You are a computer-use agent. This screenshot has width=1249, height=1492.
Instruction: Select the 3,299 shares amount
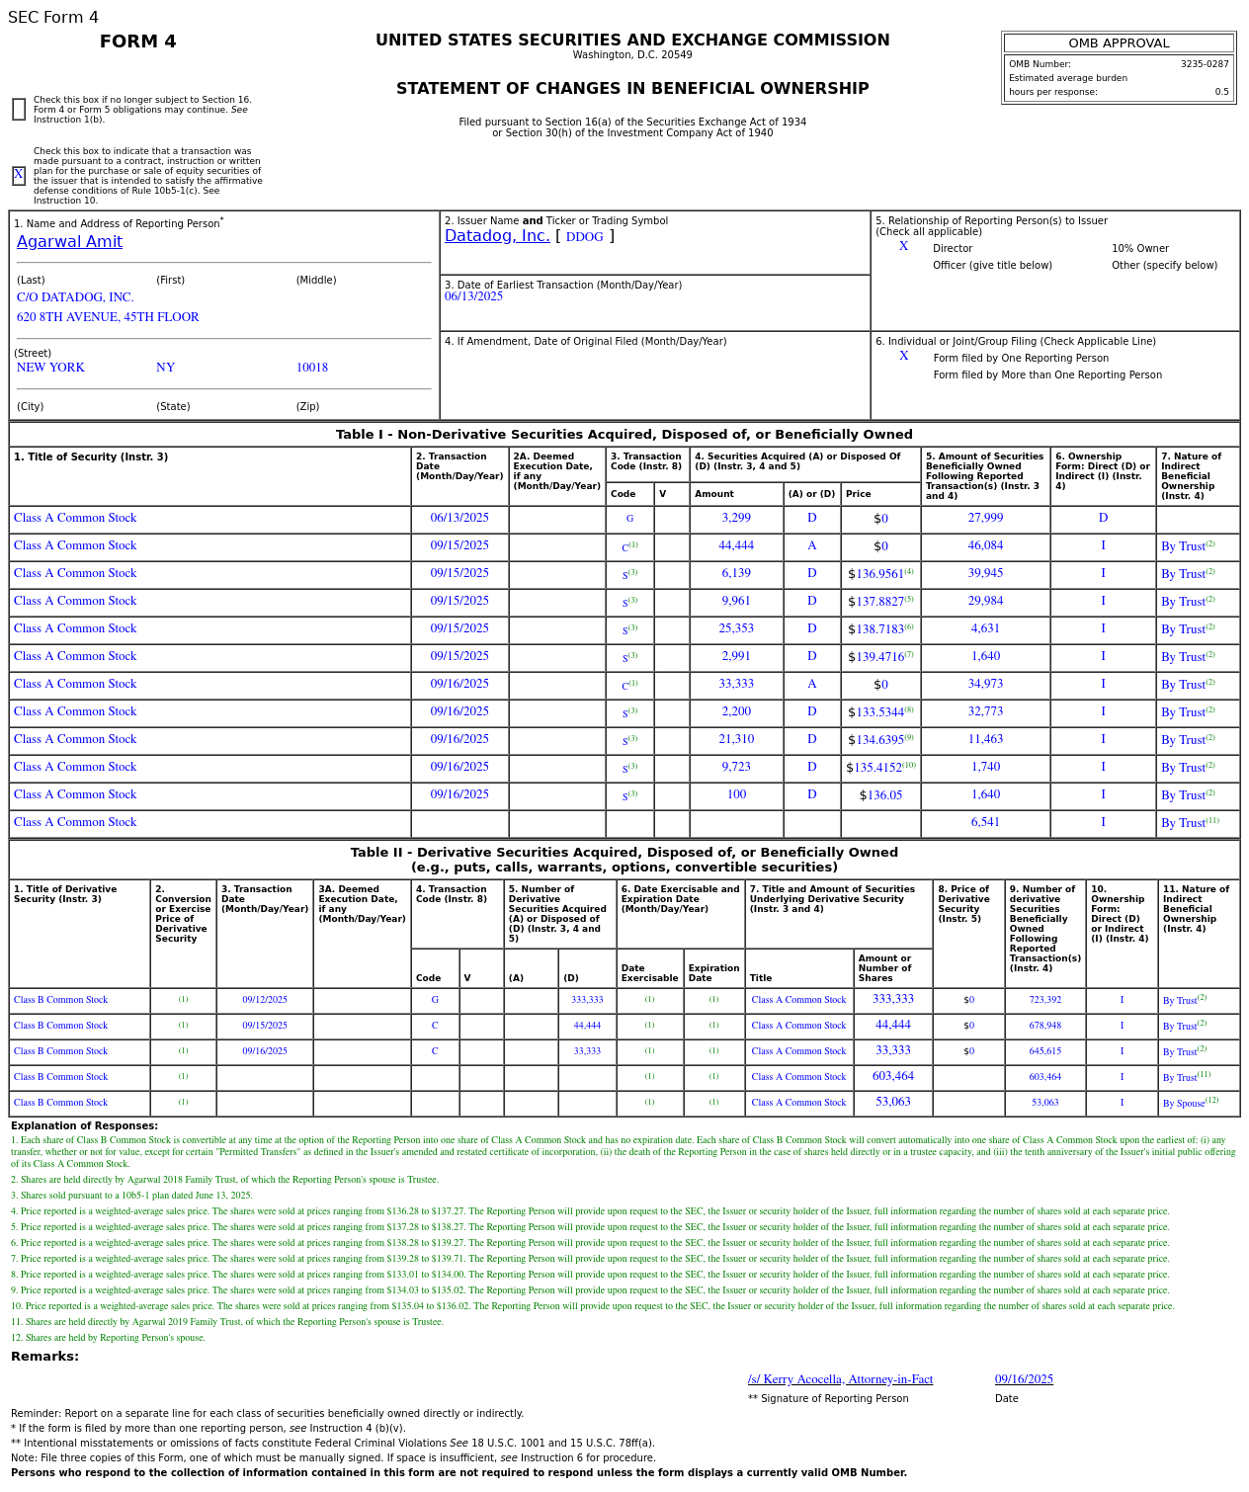pyautogui.click(x=736, y=518)
